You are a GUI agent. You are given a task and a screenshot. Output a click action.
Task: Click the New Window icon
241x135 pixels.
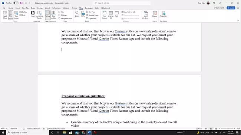pos(104,15)
